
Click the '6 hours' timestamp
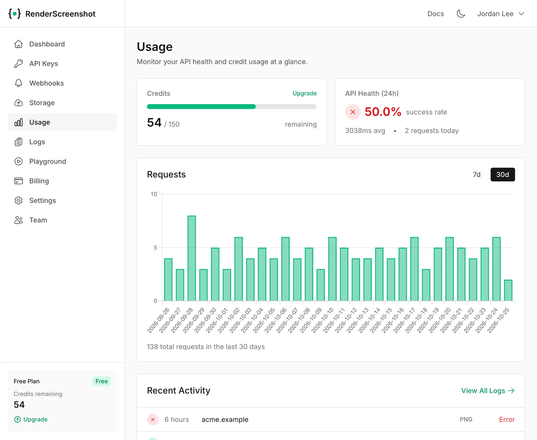click(x=177, y=419)
